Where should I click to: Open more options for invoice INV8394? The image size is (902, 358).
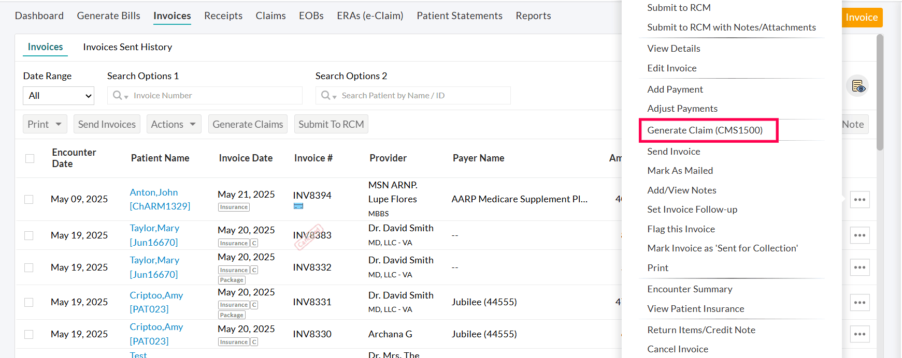(x=860, y=200)
